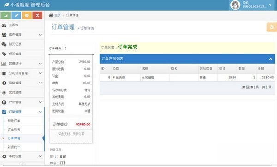Open the 订单列表 submenu item
Screen dimensions: 277x167
[14, 130]
